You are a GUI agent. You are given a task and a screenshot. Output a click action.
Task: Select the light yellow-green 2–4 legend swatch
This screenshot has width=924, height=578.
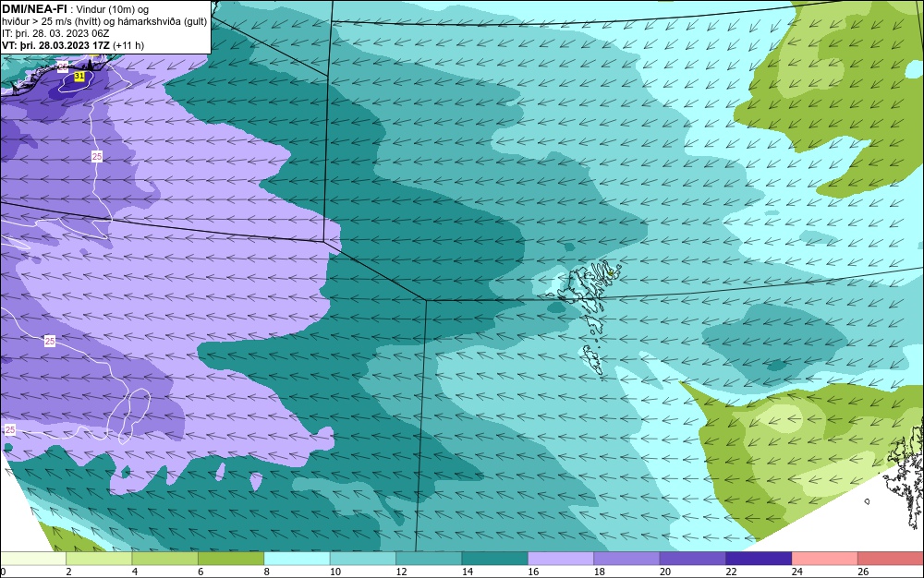pyautogui.click(x=99, y=559)
